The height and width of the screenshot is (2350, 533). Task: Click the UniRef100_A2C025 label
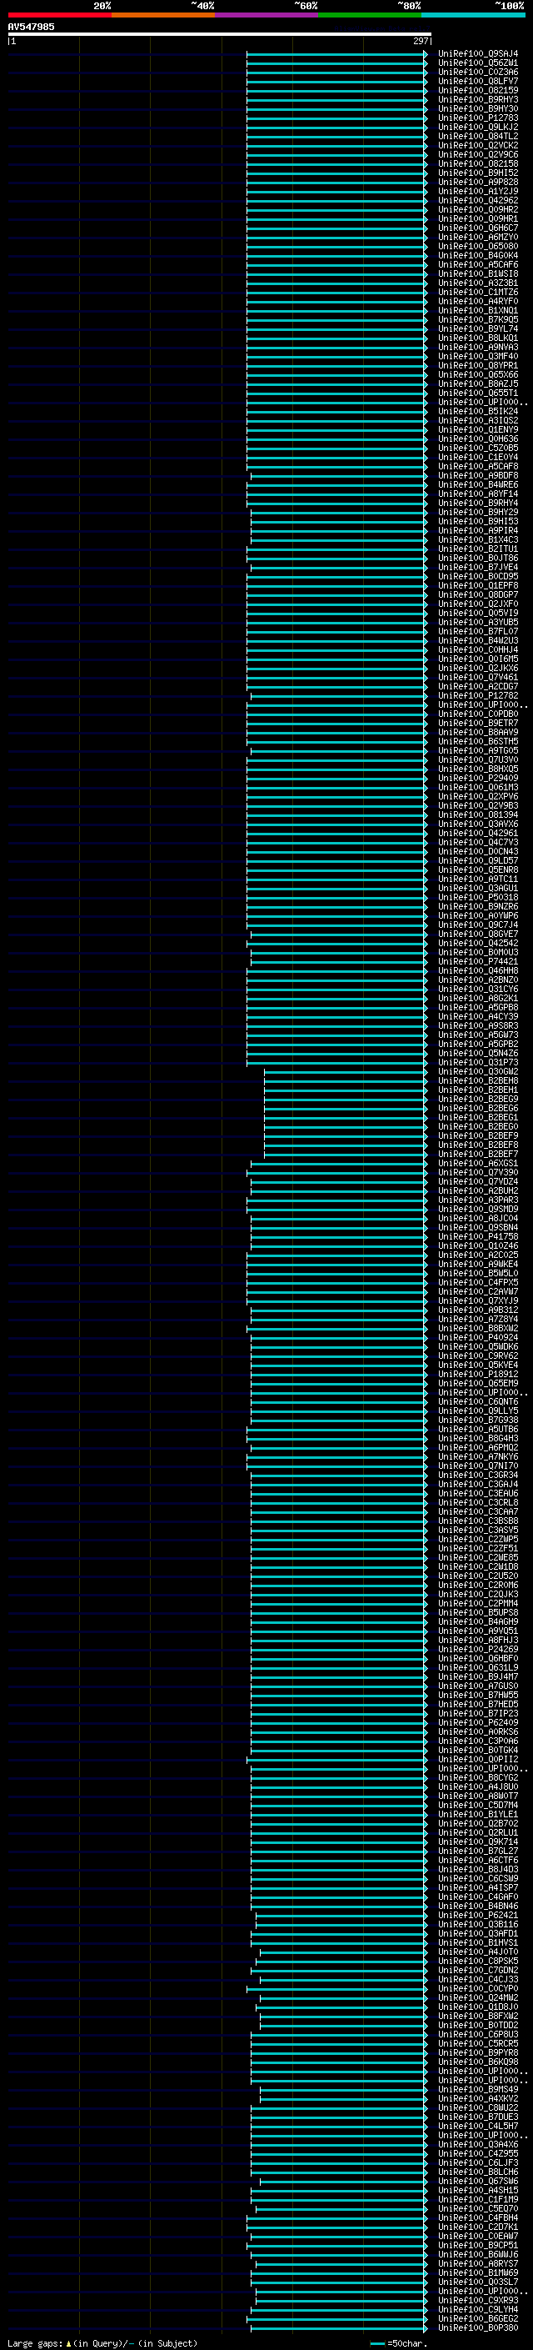click(477, 1255)
